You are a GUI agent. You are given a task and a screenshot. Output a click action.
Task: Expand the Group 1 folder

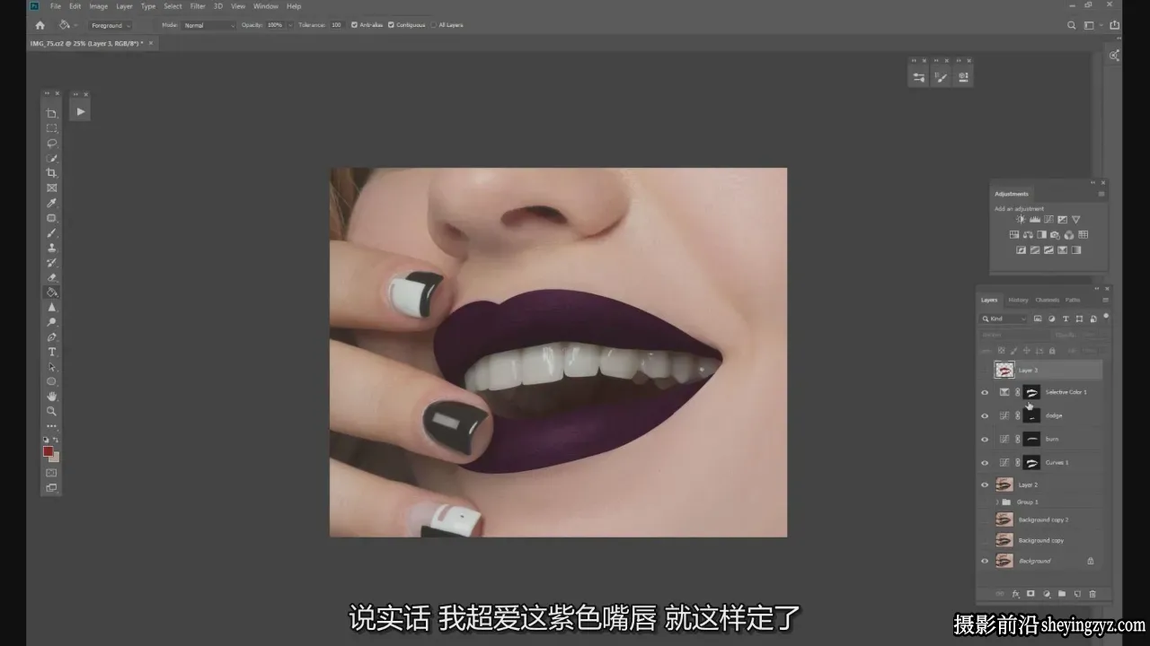(997, 502)
